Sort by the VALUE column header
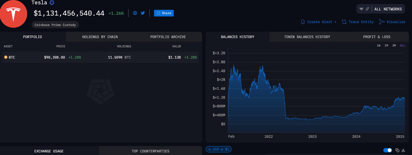 pos(177,46)
